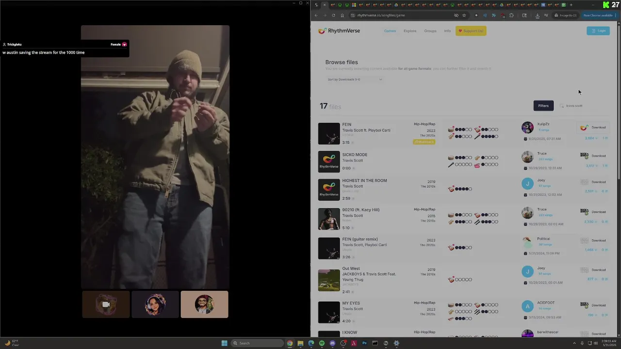Click the camera-off participant tile in the video call
This screenshot has width=621, height=349.
[106, 304]
